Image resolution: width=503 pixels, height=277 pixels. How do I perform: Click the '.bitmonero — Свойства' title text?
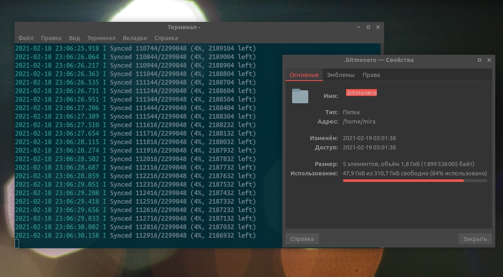379,60
